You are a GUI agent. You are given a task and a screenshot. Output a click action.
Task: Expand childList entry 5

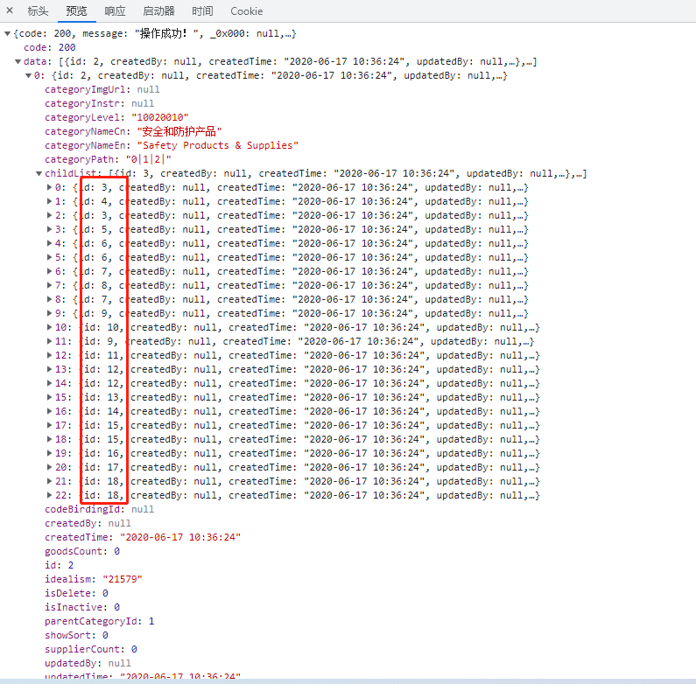[x=49, y=257]
